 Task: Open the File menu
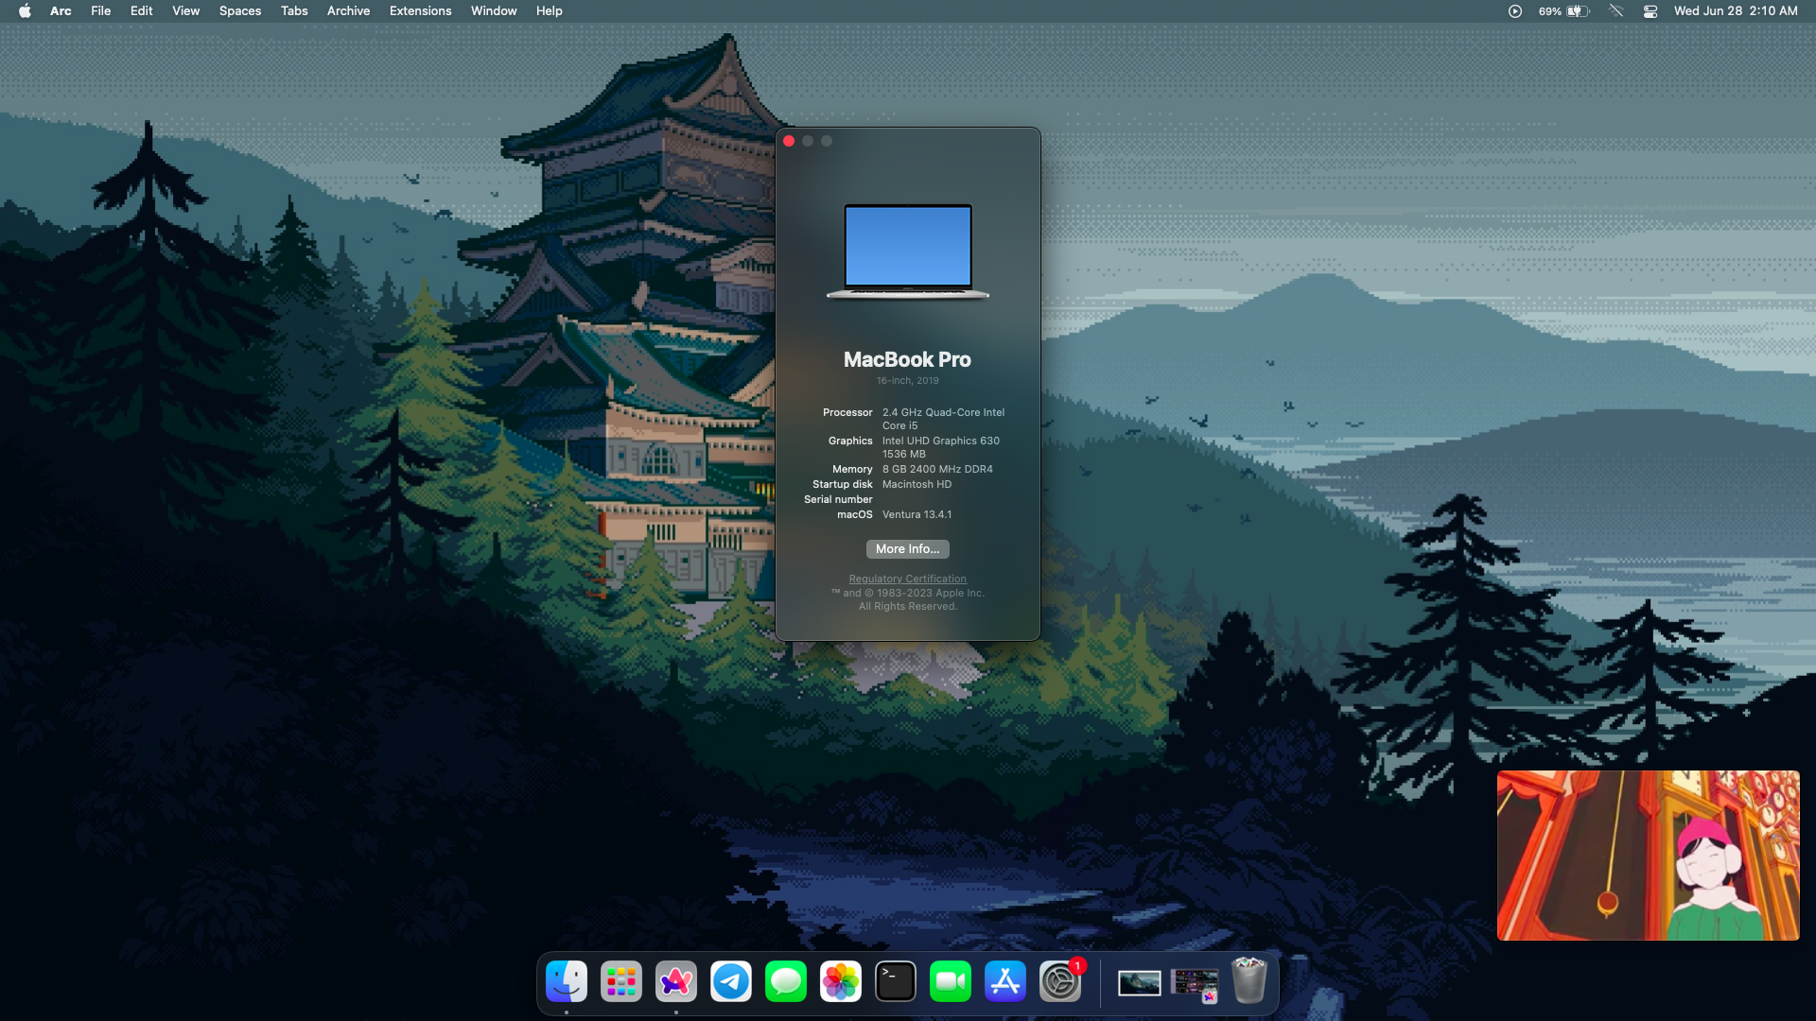point(101,11)
